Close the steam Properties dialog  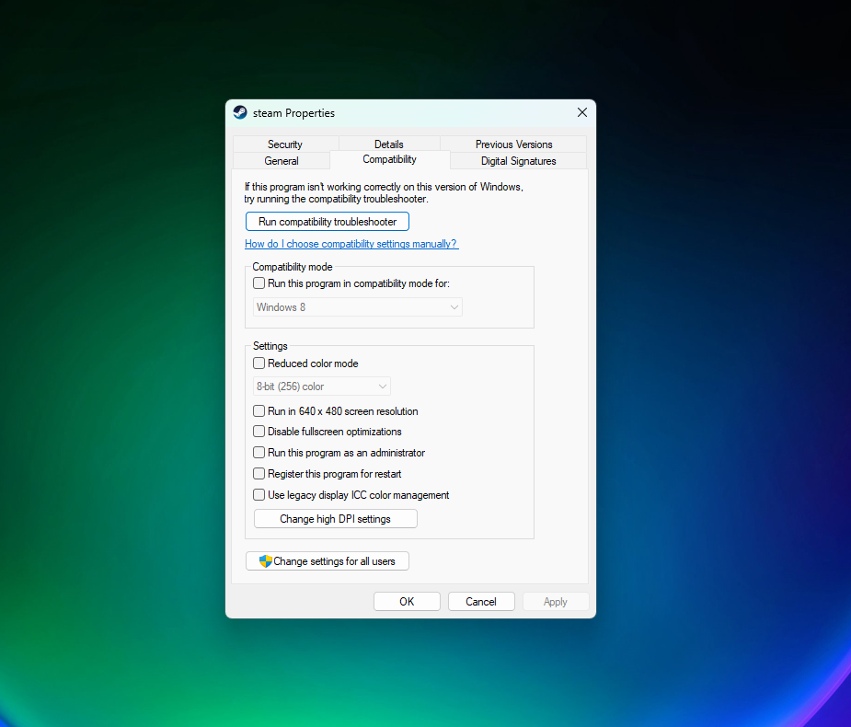point(581,112)
